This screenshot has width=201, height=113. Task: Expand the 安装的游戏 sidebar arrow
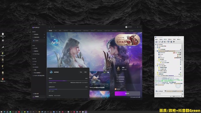coord(44,37)
